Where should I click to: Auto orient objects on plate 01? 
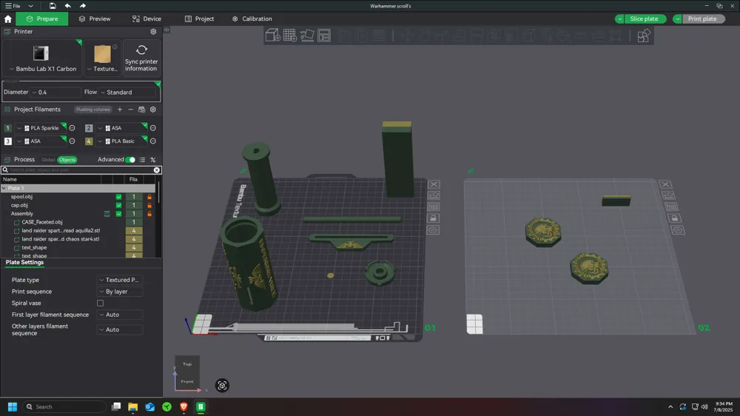coord(434,195)
